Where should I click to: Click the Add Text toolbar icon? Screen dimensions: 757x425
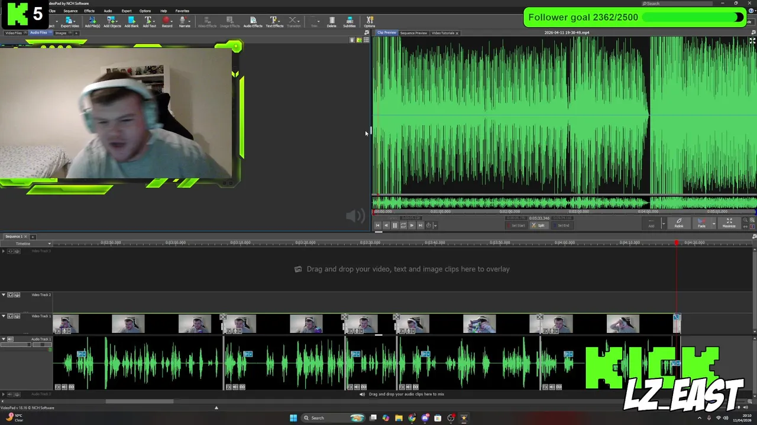[x=149, y=22]
